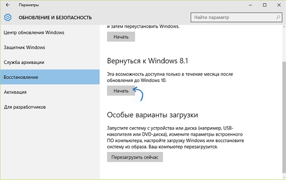The width and height of the screenshot is (286, 187).
Task: Minimize the Параметры window
Action: (252, 5)
